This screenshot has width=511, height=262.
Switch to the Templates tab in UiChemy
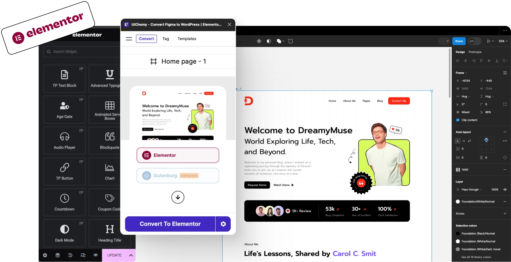pos(187,39)
